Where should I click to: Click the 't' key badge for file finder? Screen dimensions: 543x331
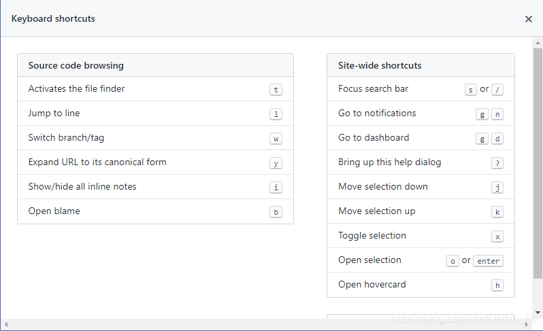(x=276, y=90)
